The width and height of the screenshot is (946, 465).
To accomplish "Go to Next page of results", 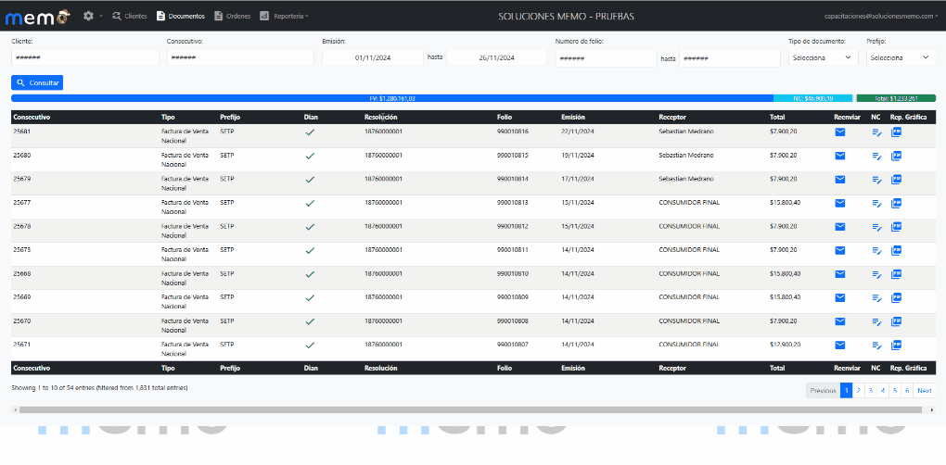I will click(x=925, y=390).
